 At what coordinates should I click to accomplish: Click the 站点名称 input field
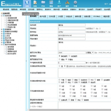[72, 25]
